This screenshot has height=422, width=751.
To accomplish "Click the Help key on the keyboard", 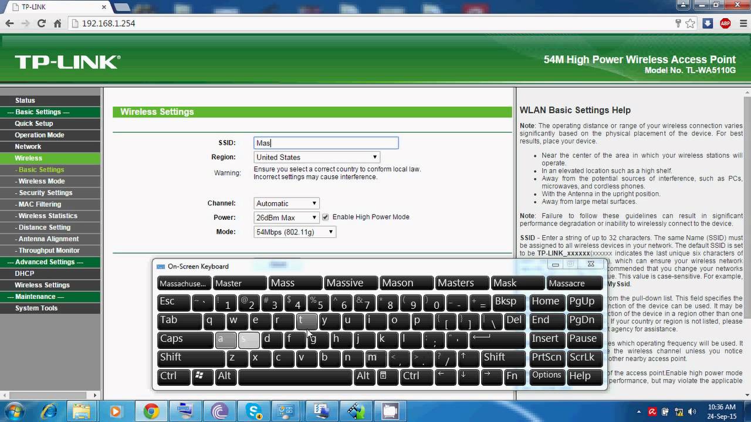I will (x=584, y=376).
